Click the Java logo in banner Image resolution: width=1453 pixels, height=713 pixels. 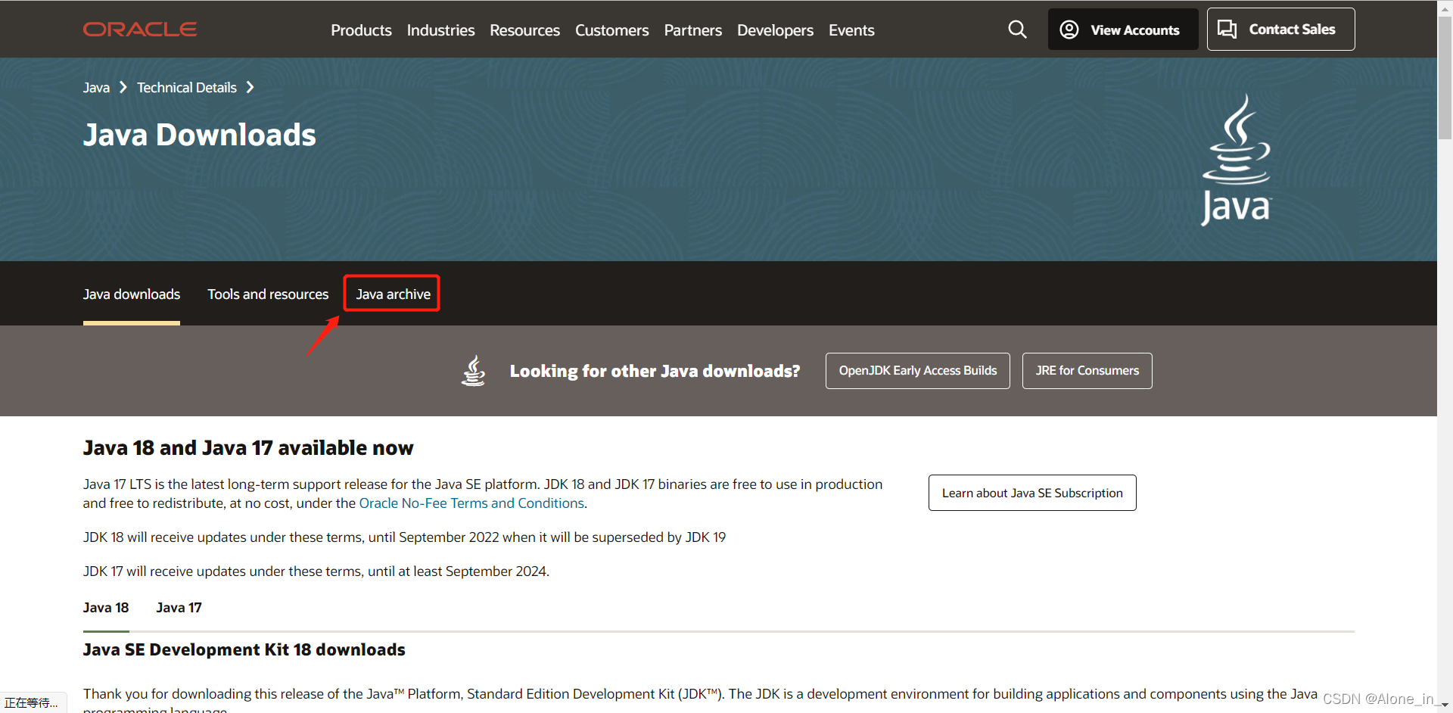[x=1237, y=160]
